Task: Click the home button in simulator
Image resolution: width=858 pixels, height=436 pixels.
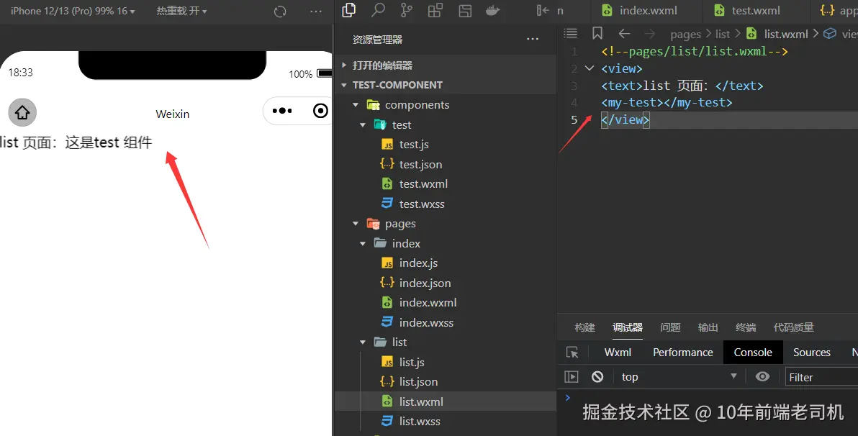Action: coord(22,112)
